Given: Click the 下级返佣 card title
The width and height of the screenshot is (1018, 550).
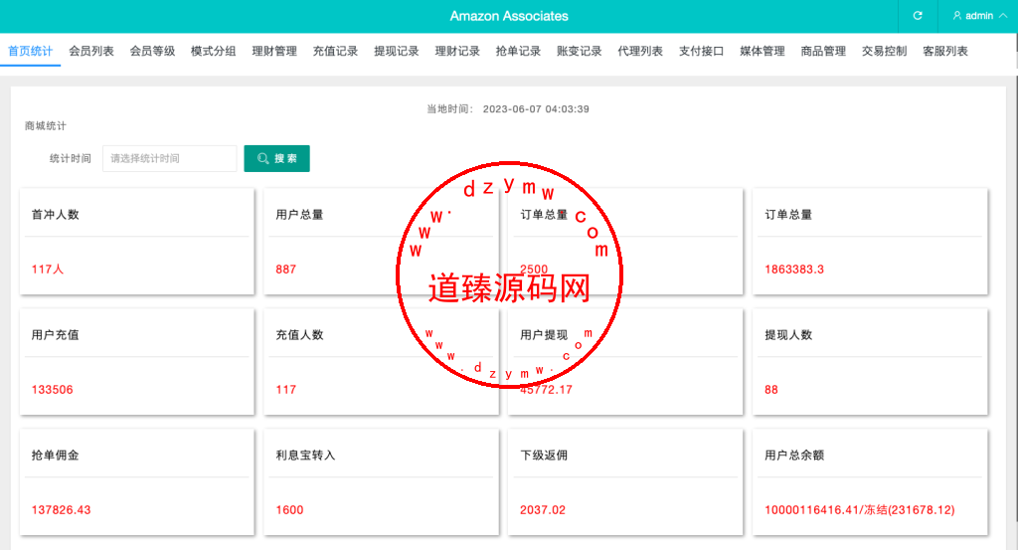Looking at the screenshot, I should pos(544,456).
